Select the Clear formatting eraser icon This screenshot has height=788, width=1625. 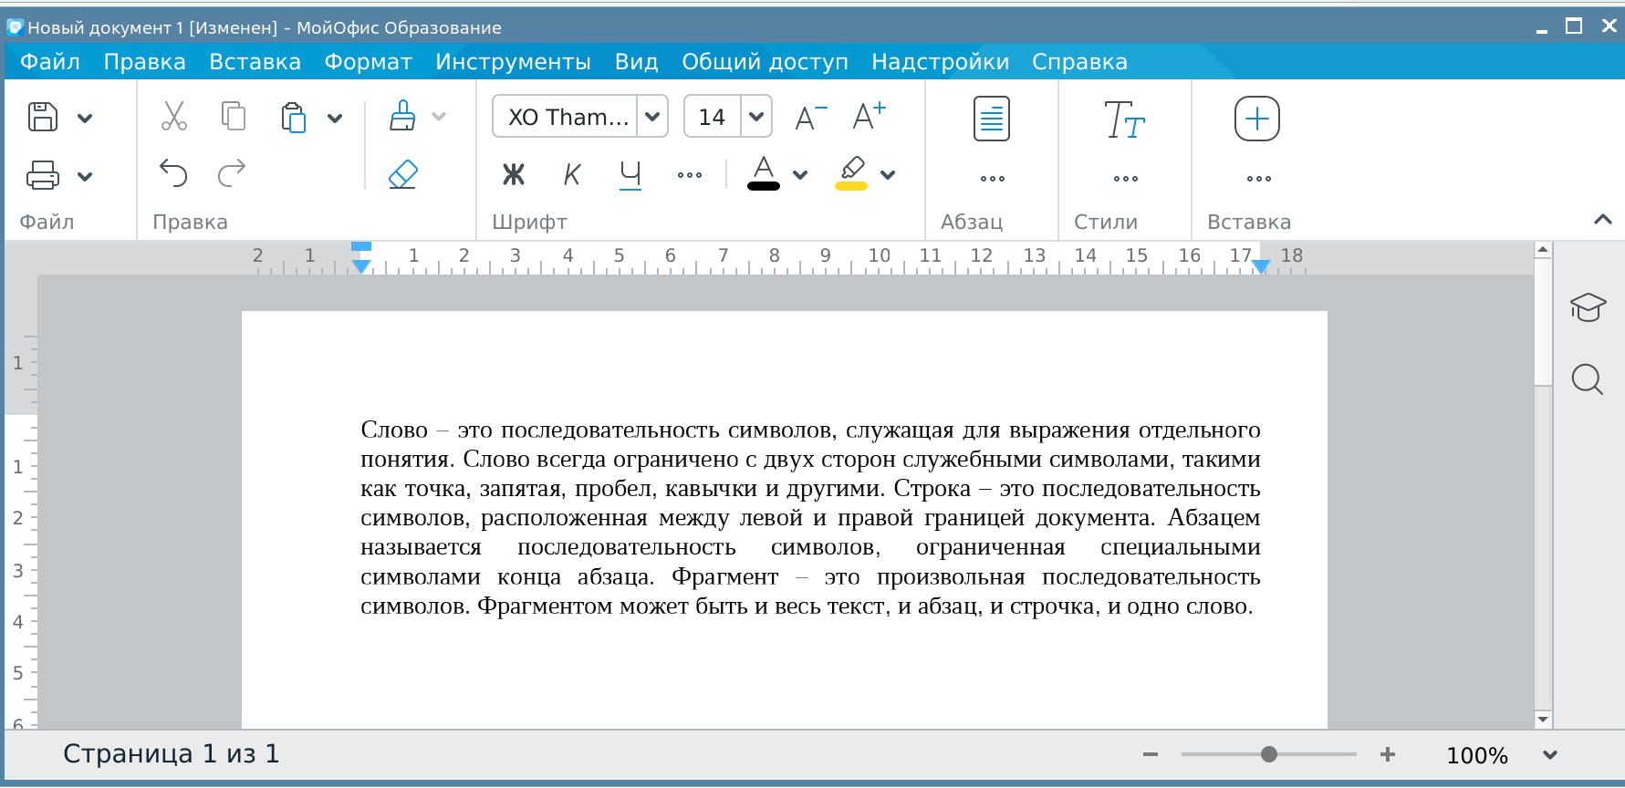(402, 174)
